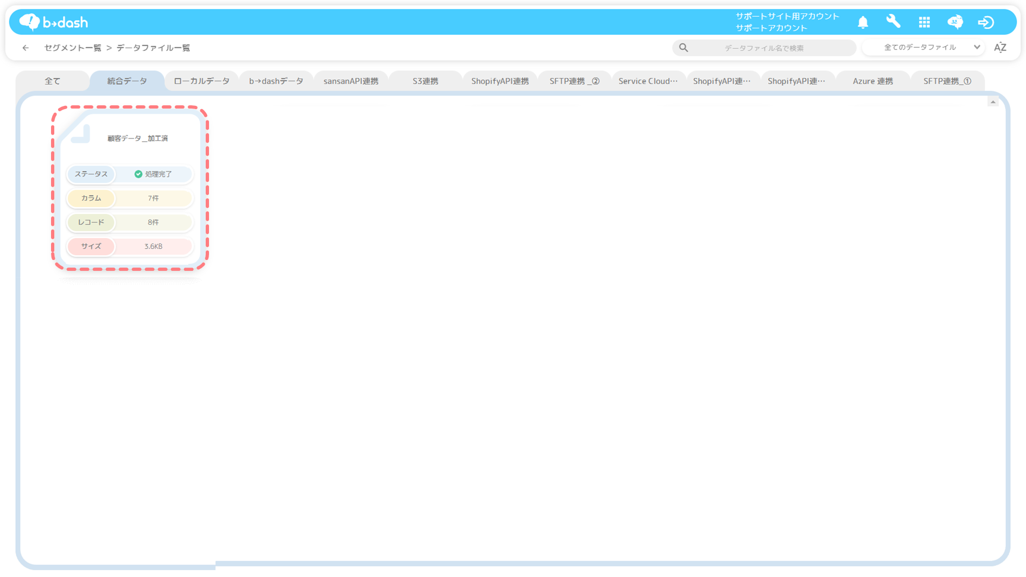Open the 全てのデータファイル dropdown
The width and height of the screenshot is (1026, 577).
tap(923, 47)
